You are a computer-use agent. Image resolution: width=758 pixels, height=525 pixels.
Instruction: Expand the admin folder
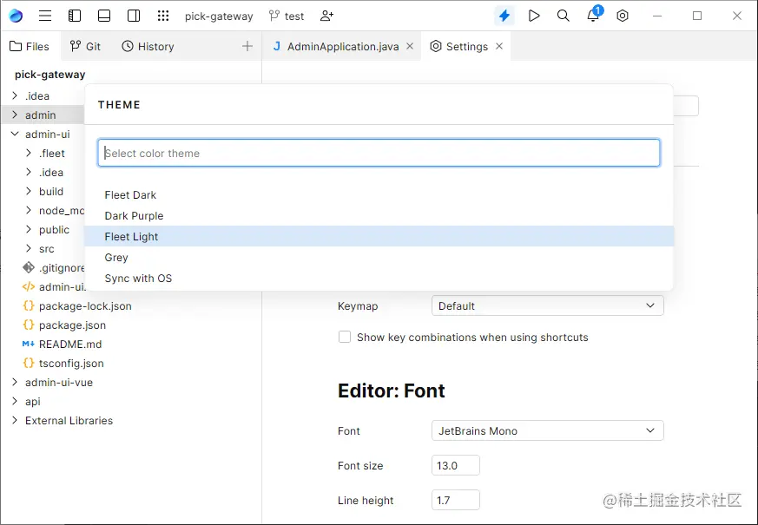point(15,115)
